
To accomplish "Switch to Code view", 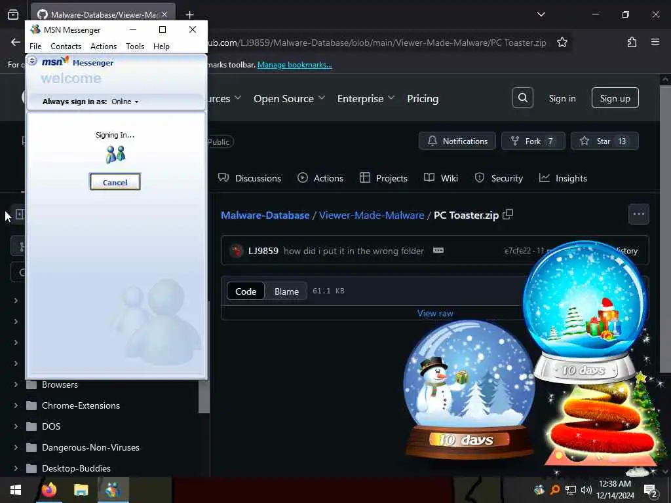I will click(x=246, y=291).
